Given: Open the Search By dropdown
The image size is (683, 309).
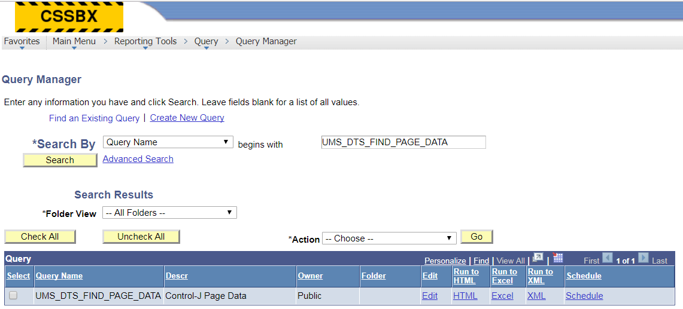Looking at the screenshot, I should [168, 142].
